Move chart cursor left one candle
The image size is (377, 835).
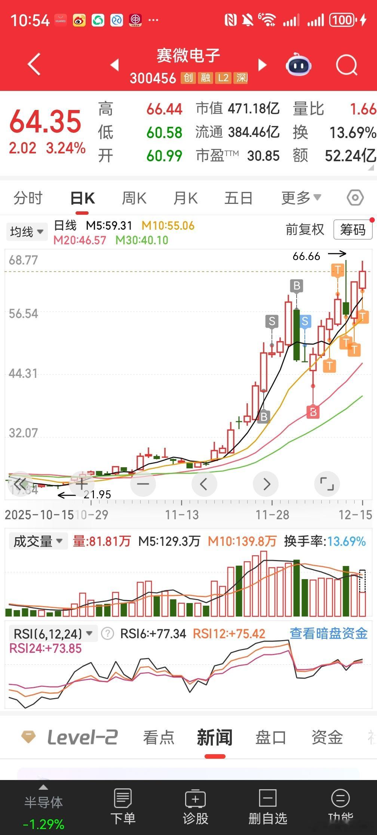pyautogui.click(x=204, y=484)
